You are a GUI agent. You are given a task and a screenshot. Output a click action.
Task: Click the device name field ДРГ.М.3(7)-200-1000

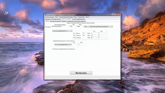click(x=61, y=26)
